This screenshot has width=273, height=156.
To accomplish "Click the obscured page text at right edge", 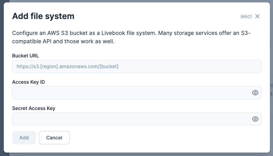I will click(x=271, y=90).
